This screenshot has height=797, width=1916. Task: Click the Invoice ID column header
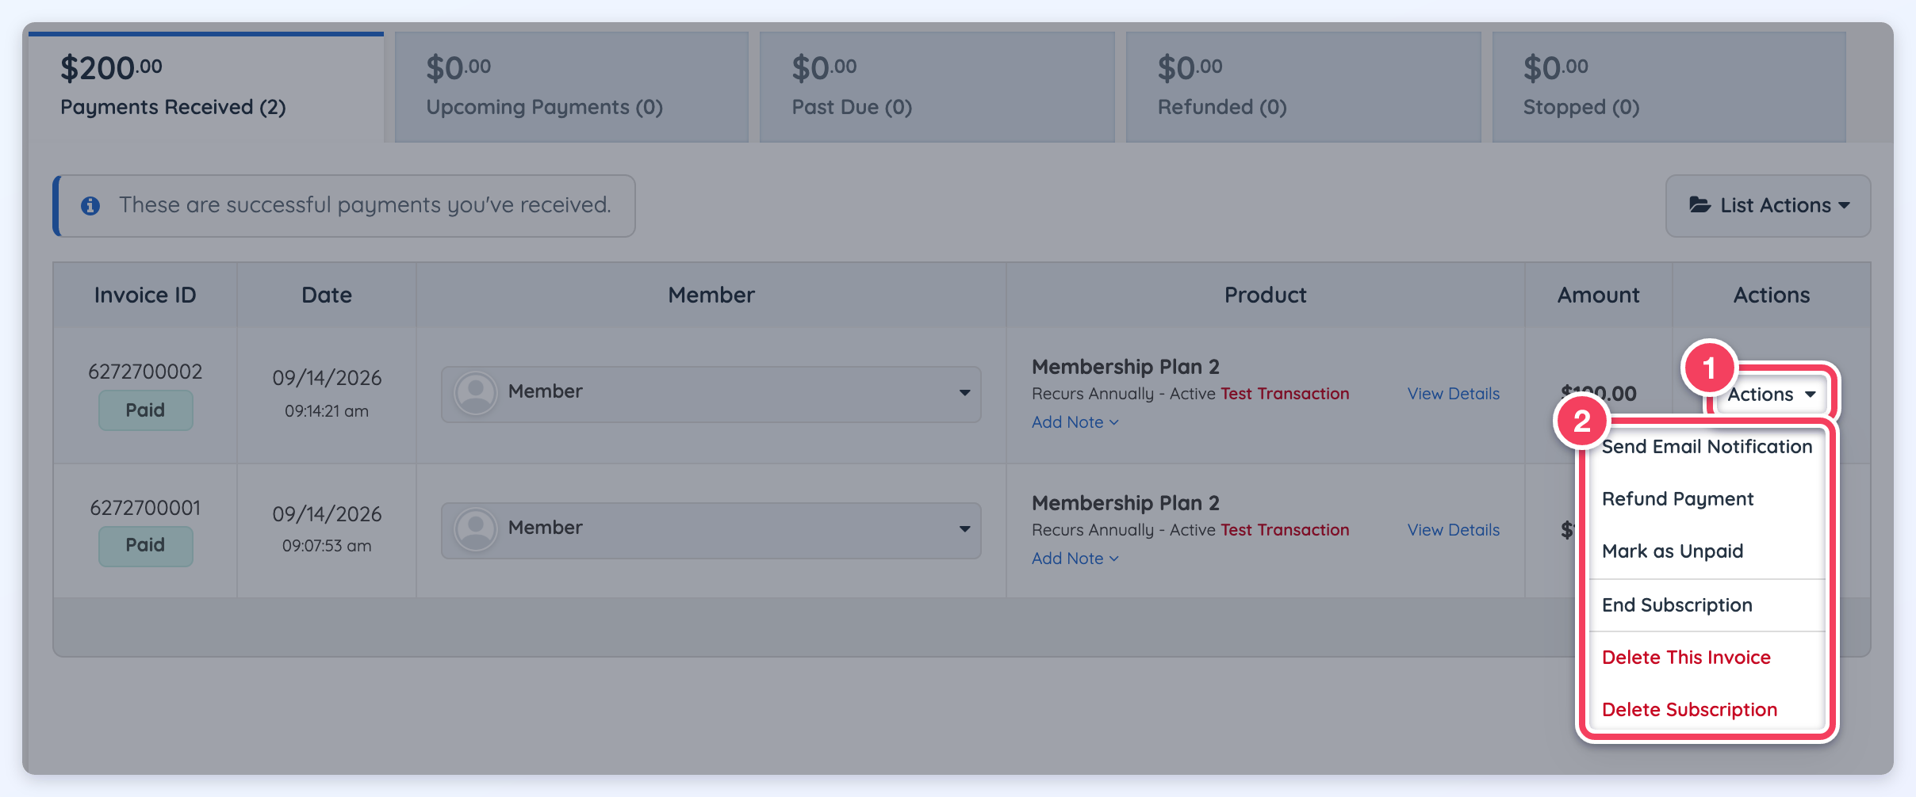[145, 296]
